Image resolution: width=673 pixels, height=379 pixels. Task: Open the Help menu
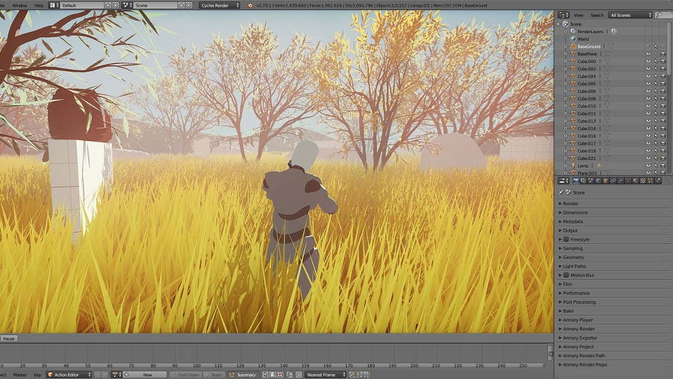click(x=38, y=5)
